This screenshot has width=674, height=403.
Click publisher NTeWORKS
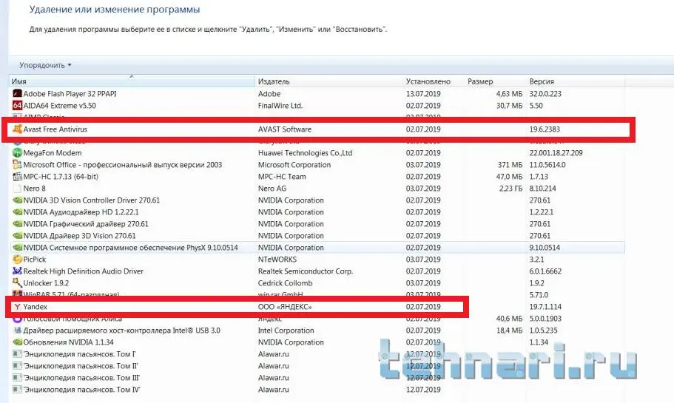[277, 259]
